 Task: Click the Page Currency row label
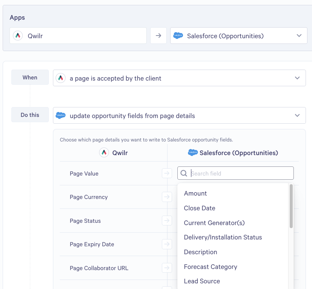89,197
